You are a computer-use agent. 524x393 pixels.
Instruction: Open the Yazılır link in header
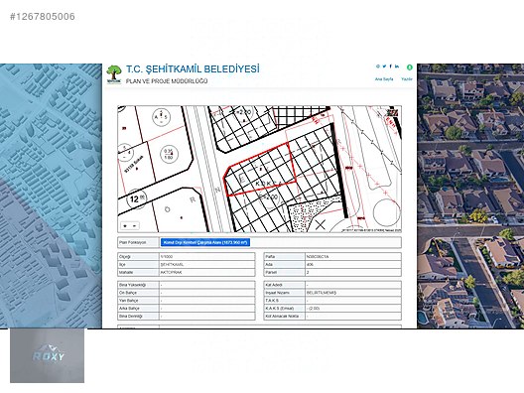click(x=407, y=79)
